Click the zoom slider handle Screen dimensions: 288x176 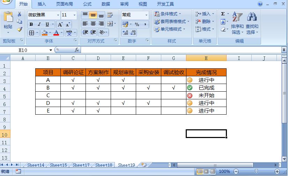[257, 171]
